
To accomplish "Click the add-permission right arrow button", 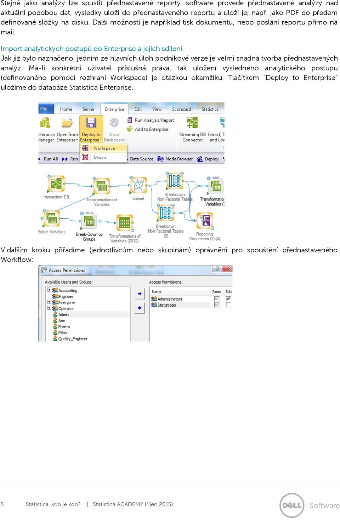I will 140,294.
